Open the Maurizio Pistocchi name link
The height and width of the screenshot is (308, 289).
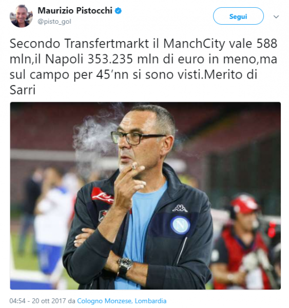click(x=75, y=11)
